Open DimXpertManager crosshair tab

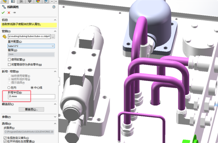(30, 2)
